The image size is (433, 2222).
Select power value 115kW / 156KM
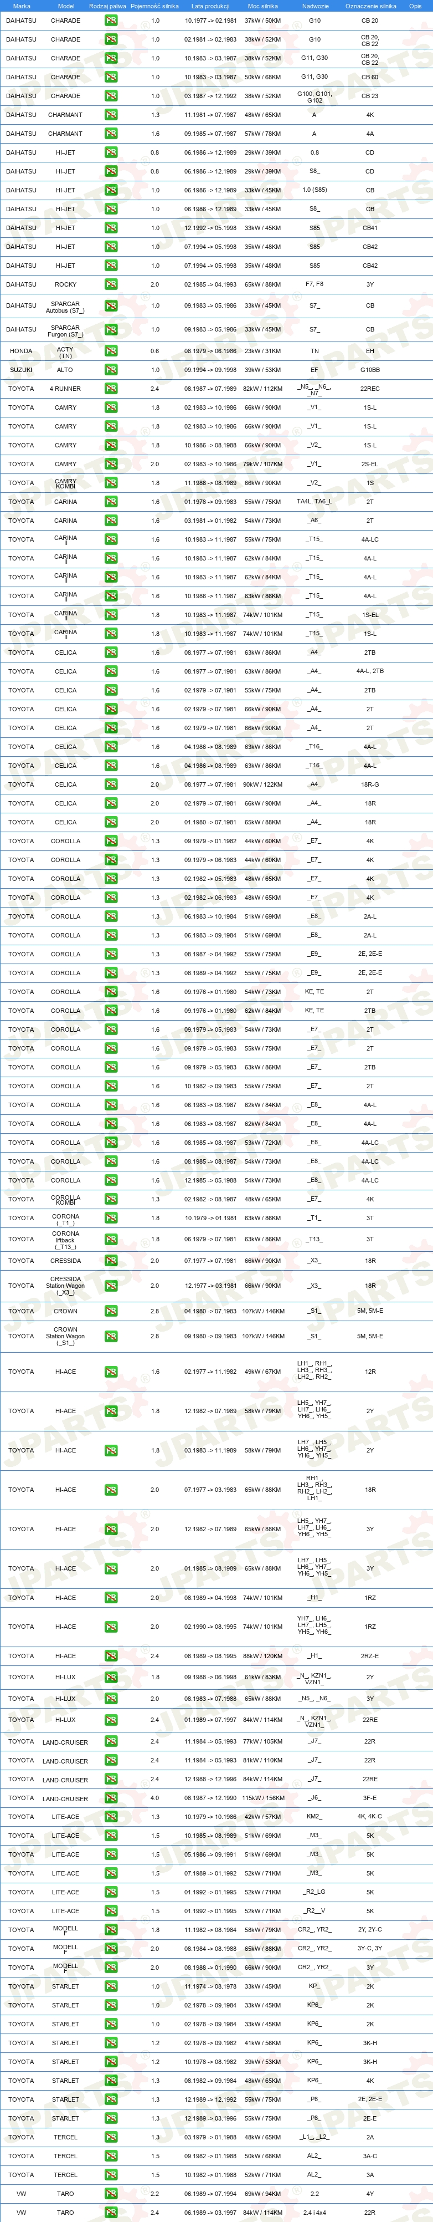point(264,1798)
